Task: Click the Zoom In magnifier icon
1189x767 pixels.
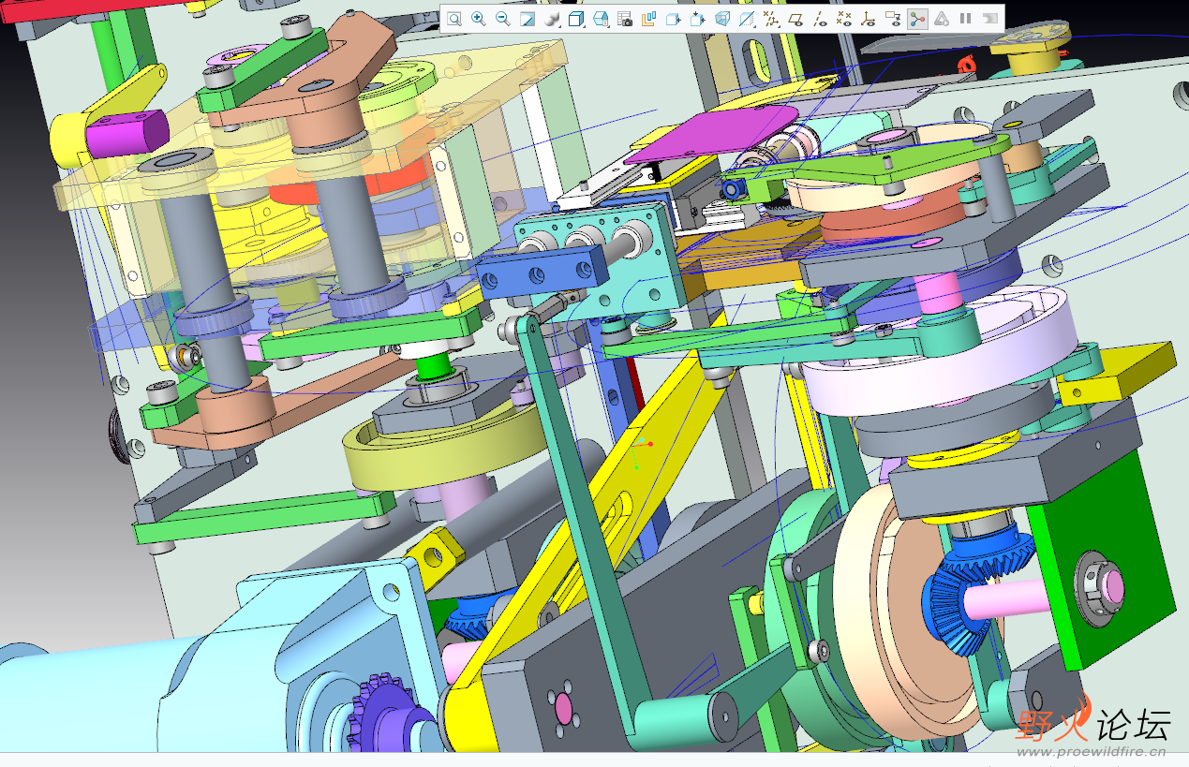Action: pos(479,19)
